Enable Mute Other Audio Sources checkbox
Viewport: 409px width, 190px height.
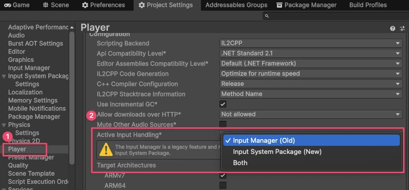[x=223, y=124]
